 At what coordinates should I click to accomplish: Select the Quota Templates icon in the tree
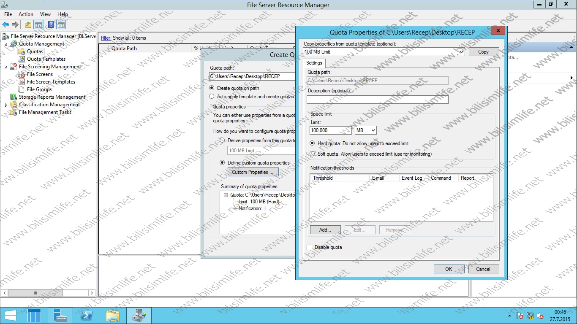tap(22, 59)
